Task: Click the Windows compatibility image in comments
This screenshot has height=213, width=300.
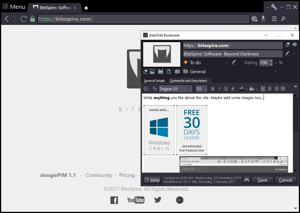Action: 159,130
